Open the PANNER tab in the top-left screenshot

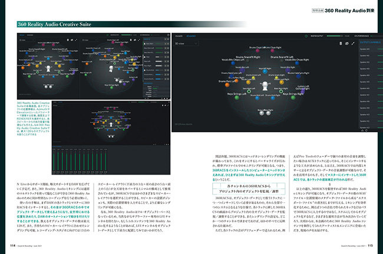pos(22,35)
